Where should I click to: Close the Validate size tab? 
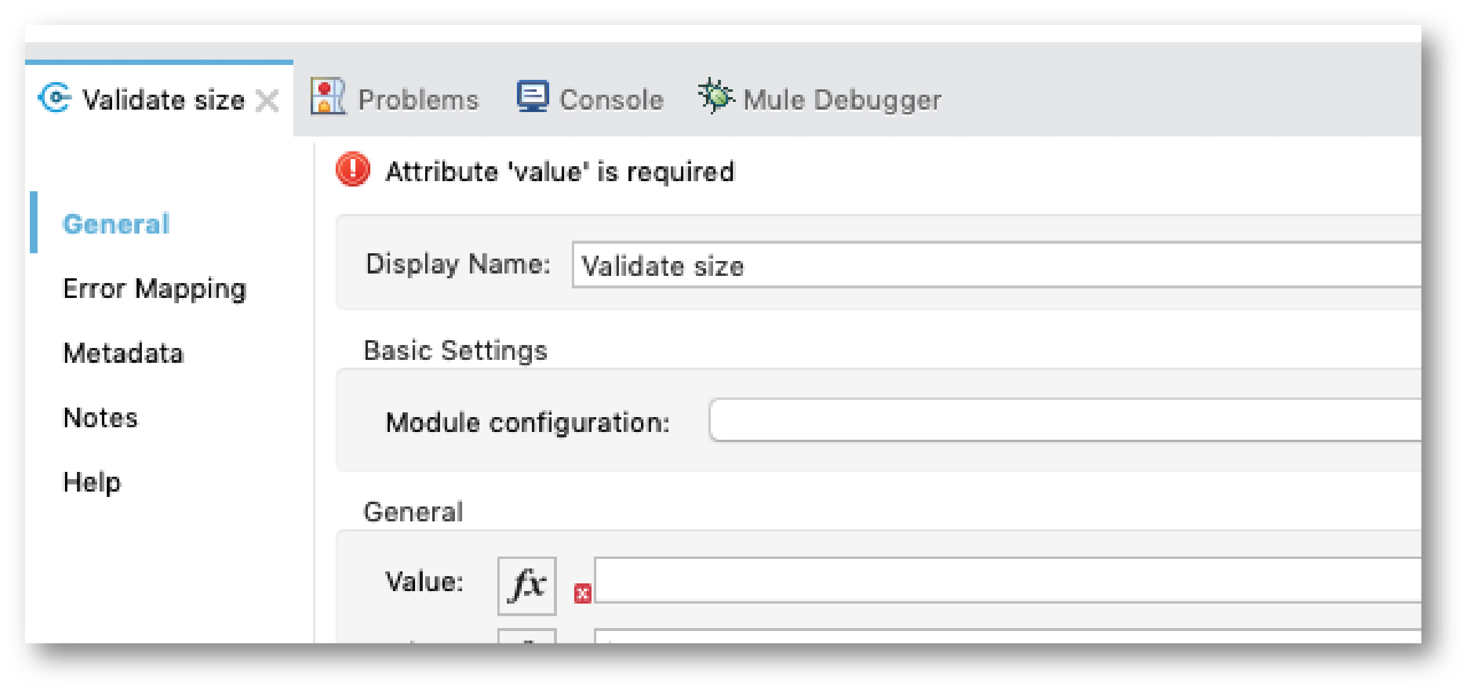268,101
